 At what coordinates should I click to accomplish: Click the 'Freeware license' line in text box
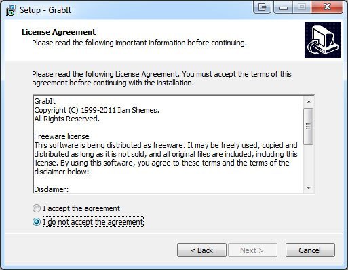click(x=62, y=136)
